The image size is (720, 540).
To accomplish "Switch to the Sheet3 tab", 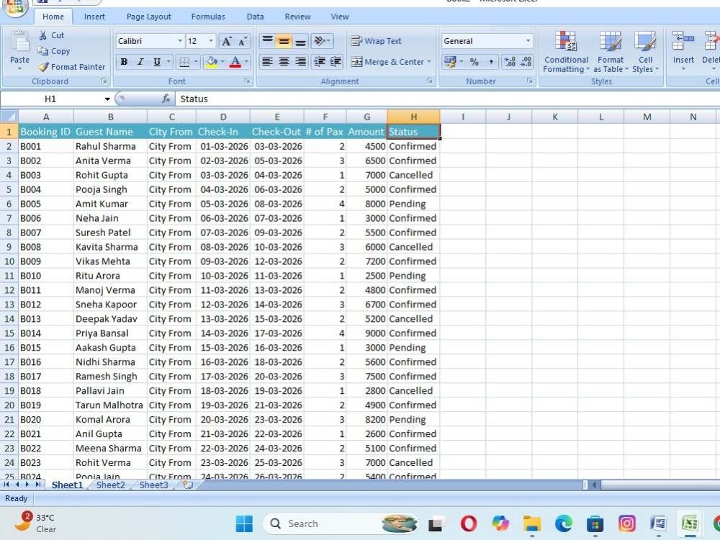I will coord(153,485).
